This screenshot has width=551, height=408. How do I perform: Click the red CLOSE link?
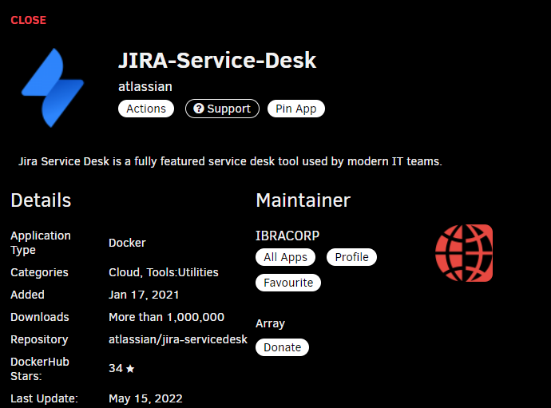click(29, 20)
